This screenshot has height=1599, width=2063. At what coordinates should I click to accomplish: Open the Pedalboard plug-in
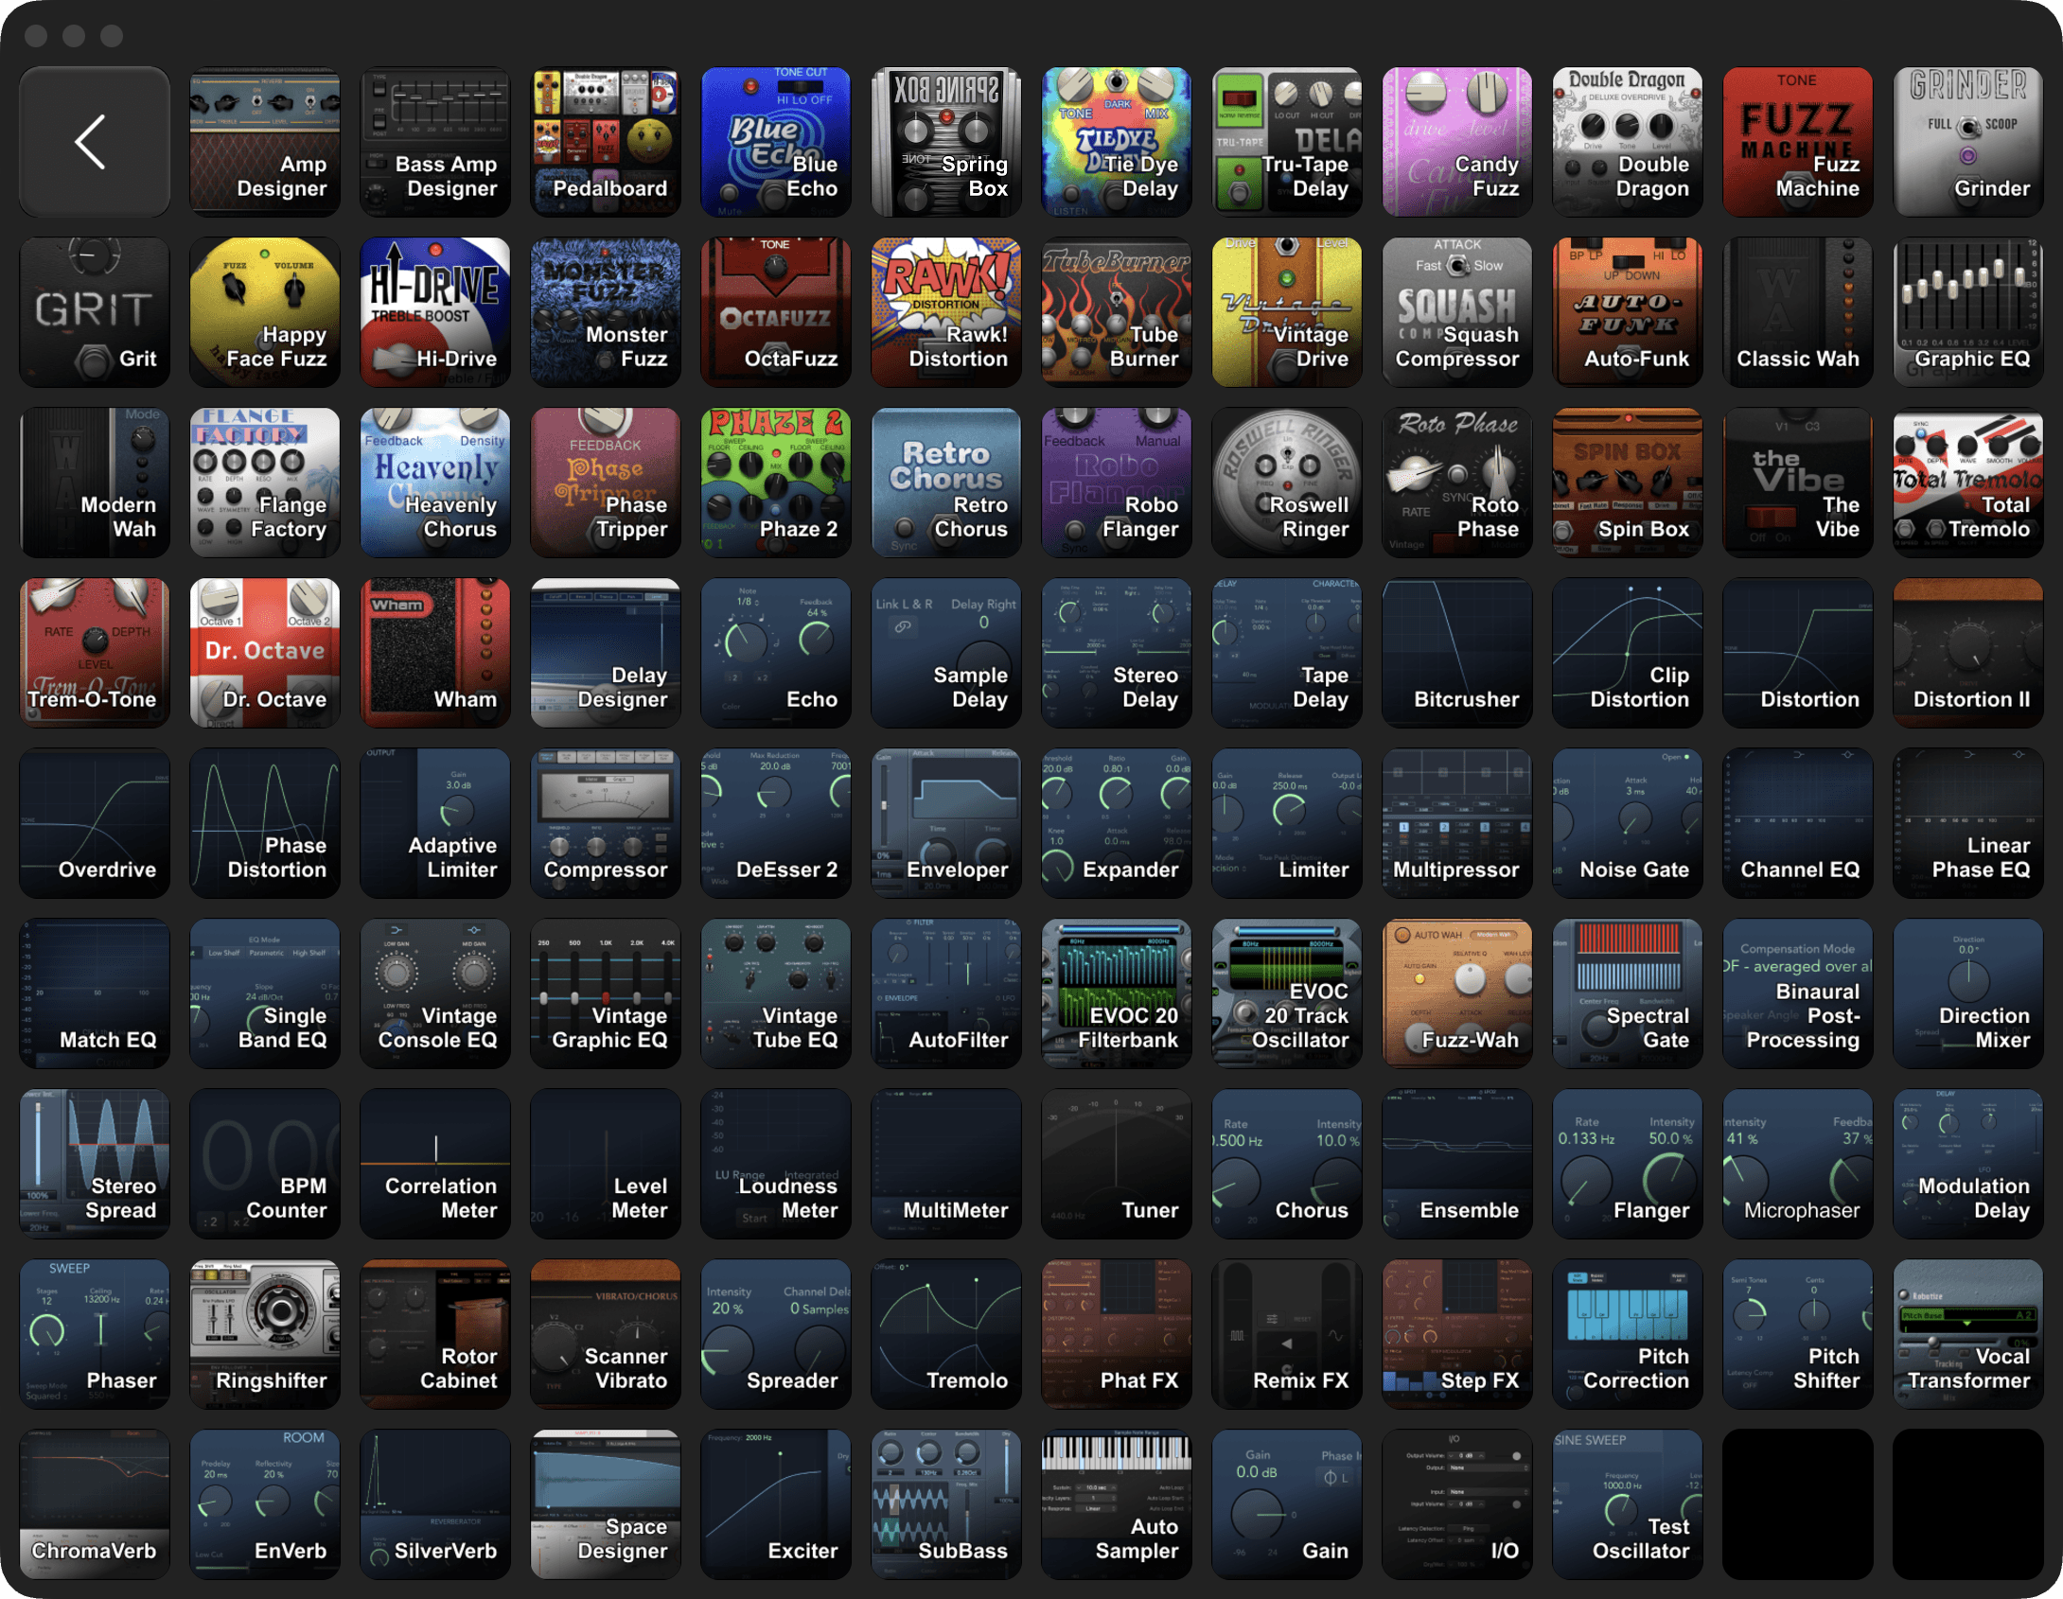[x=606, y=142]
